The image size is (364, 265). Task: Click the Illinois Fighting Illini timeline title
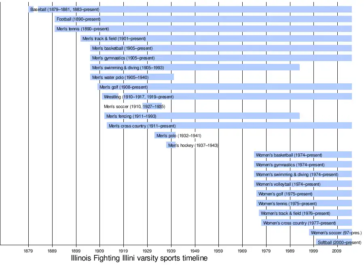[x=139, y=258]
